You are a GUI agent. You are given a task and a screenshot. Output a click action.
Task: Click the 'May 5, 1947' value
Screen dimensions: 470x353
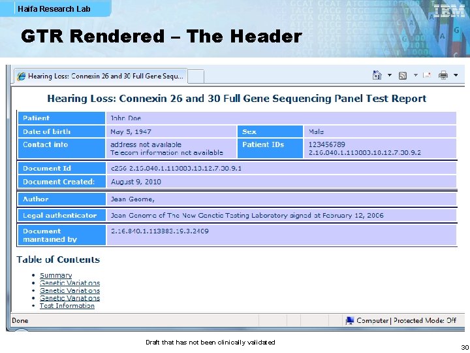(131, 132)
